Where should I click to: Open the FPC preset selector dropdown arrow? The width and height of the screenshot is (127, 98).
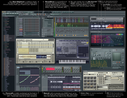(x=107, y=73)
